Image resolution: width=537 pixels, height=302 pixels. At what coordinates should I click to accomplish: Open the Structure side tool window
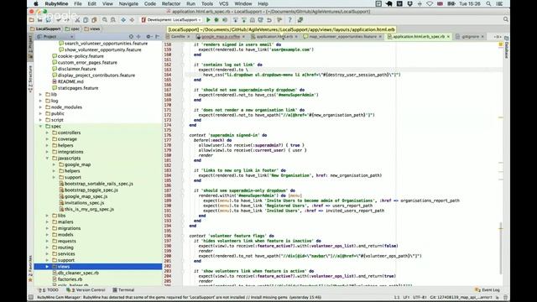[x=30, y=79]
